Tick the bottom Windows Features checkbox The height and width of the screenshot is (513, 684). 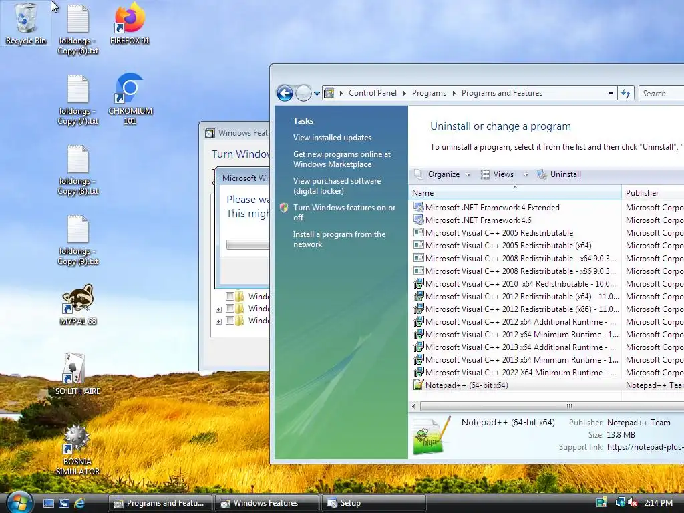[x=230, y=321]
